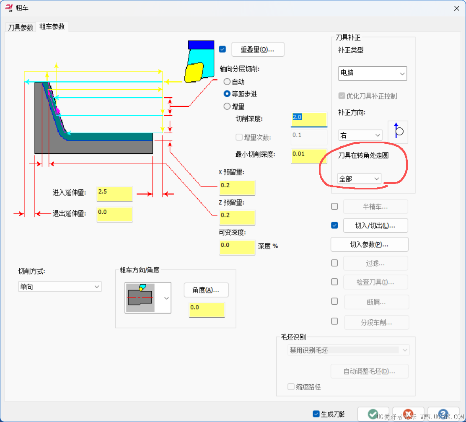466x422 pixels.
Task: Select the 等距步进 radio option
Action: click(x=227, y=94)
